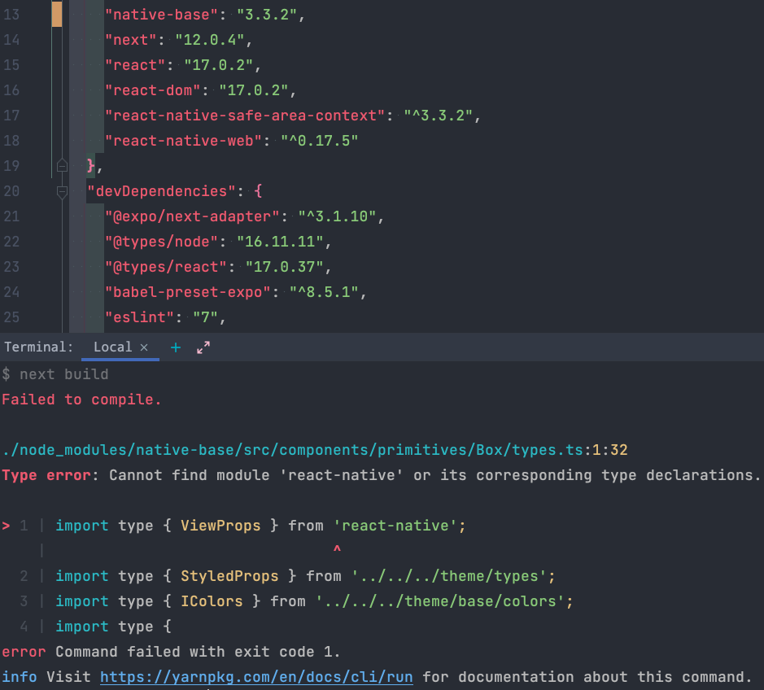Click the "@expo/next-adapter" key

[x=192, y=216]
